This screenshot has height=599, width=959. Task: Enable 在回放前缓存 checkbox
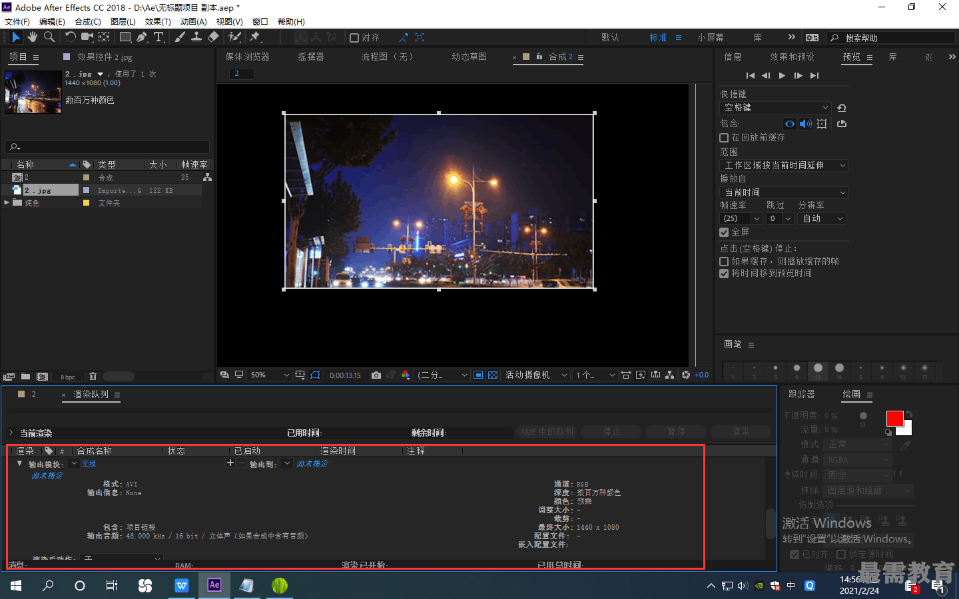coord(724,138)
